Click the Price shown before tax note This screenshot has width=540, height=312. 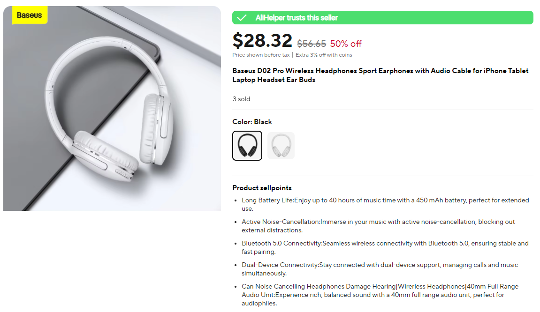click(260, 55)
